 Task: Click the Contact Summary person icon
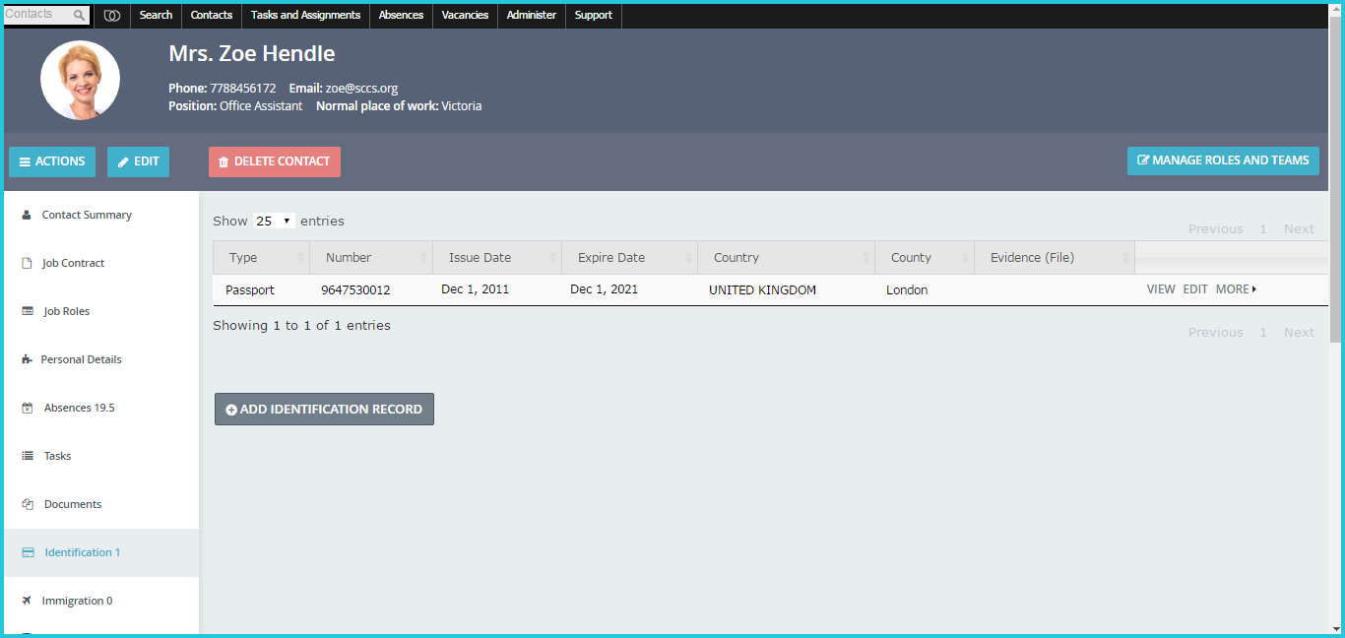[27, 215]
